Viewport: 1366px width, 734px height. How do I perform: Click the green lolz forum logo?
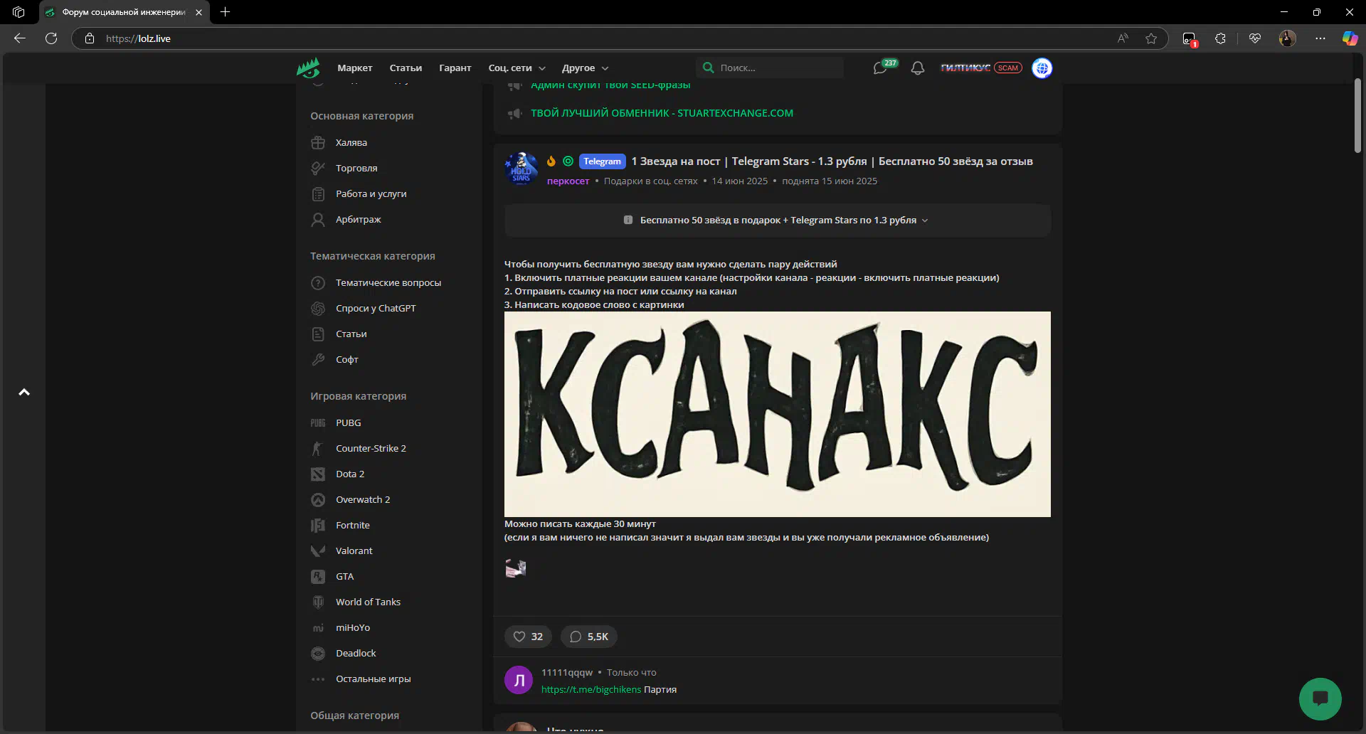click(308, 68)
